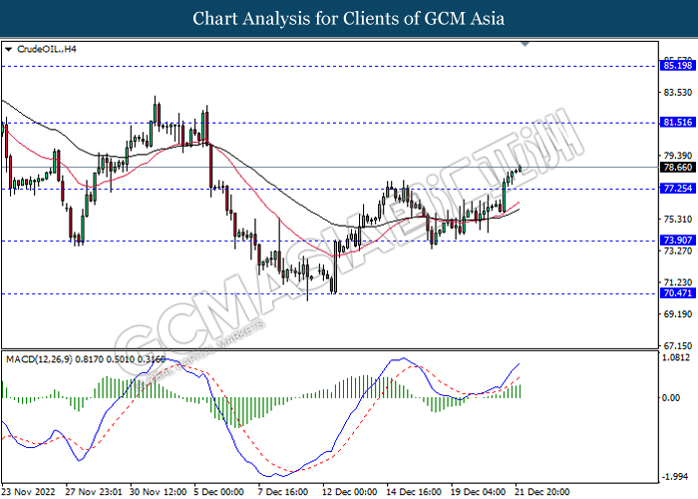Select the 77.254 price level label
The height and width of the screenshot is (499, 698).
coord(677,188)
